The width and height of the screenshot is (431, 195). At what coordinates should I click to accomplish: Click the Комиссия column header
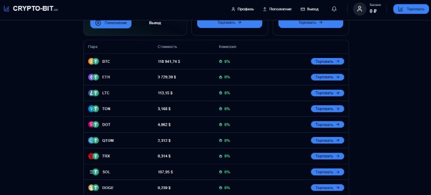[x=227, y=47]
